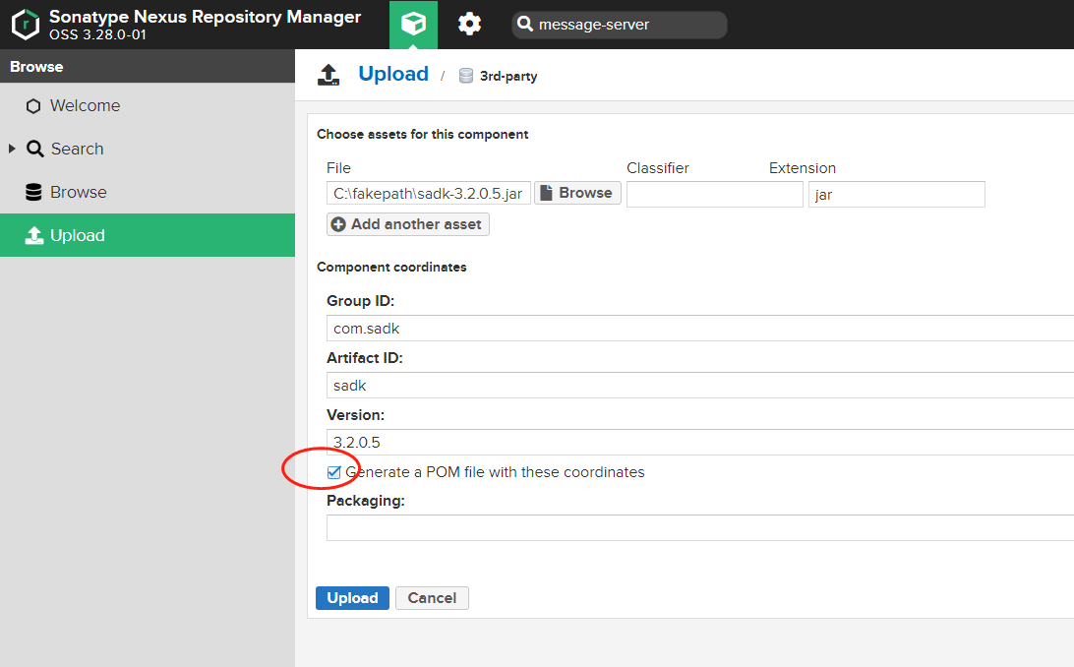
Task: Focus the Classifier text field
Action: tap(714, 195)
